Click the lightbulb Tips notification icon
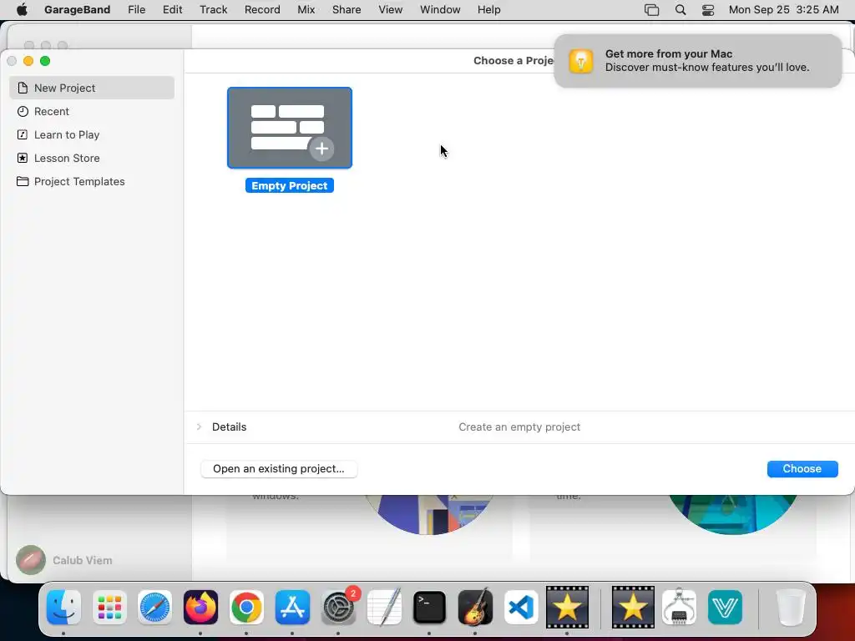855x641 pixels. (581, 60)
